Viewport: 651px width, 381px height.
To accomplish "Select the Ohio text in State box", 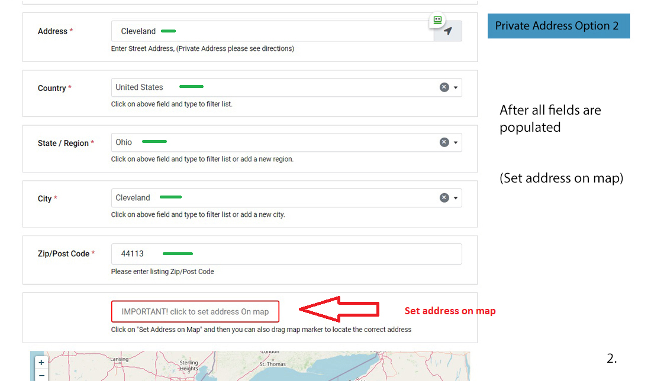I will pos(124,142).
